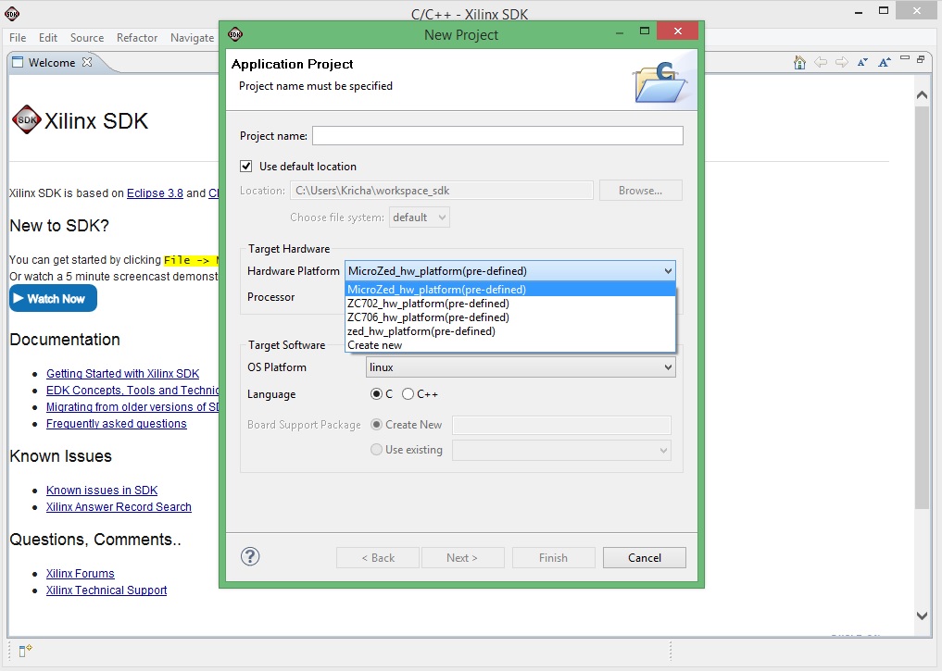
Task: Select Create new in hardware platform list
Action: coord(375,345)
